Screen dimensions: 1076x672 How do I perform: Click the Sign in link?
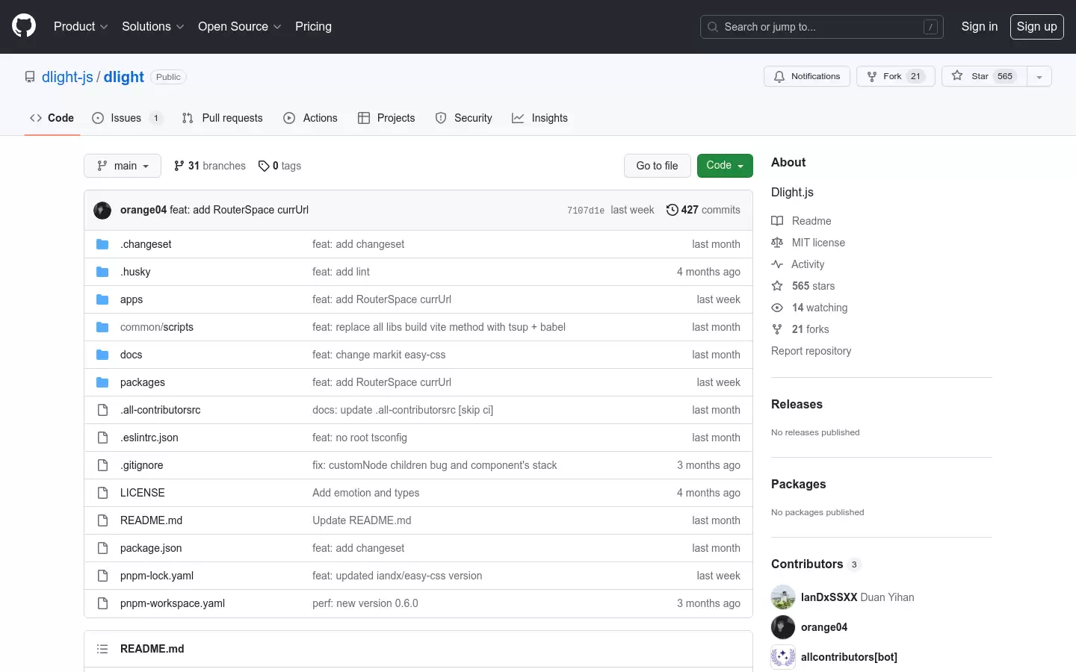click(979, 26)
